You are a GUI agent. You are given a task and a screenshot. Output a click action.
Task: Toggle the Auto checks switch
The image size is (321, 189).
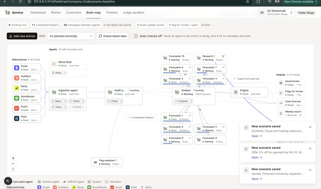tap(134, 36)
